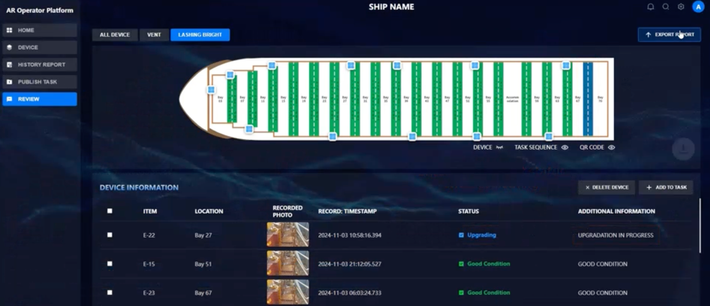Open HISTORY REPORT in the sidebar
This screenshot has width=710, height=306.
click(39, 65)
